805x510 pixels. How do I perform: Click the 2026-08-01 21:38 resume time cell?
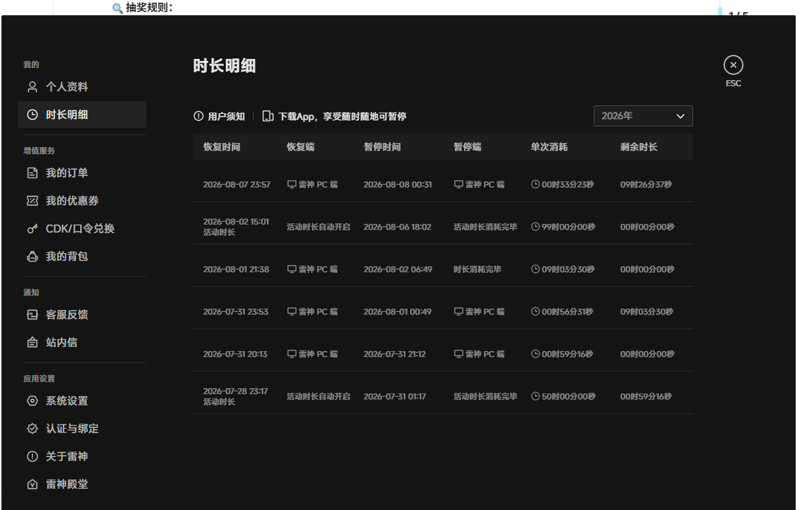point(236,269)
